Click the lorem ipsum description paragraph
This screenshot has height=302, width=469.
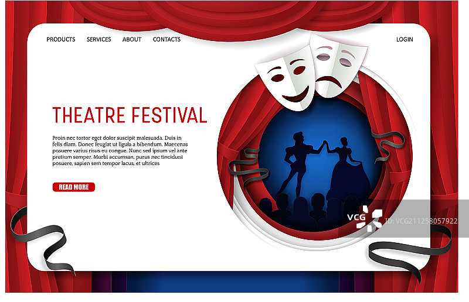click(120, 150)
